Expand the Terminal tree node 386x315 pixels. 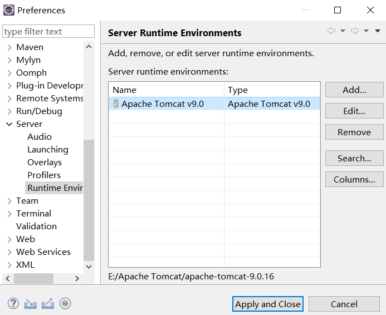(x=9, y=214)
